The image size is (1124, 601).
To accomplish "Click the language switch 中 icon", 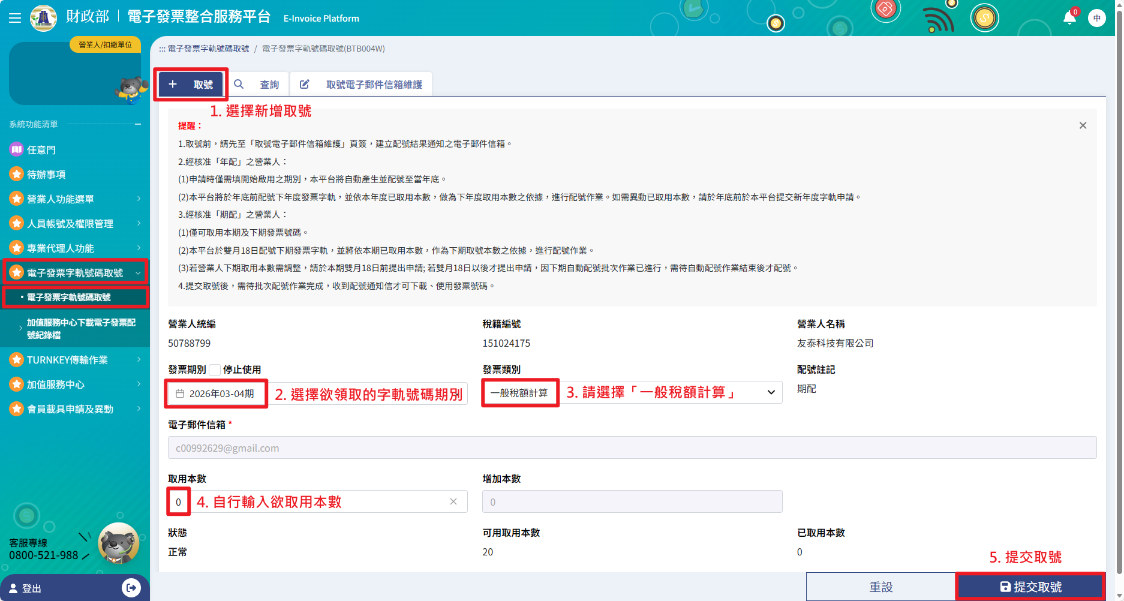I will [x=1096, y=18].
